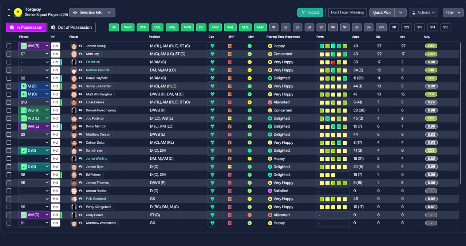
Task: Select the S15 substitute chip
Action: [445, 27]
